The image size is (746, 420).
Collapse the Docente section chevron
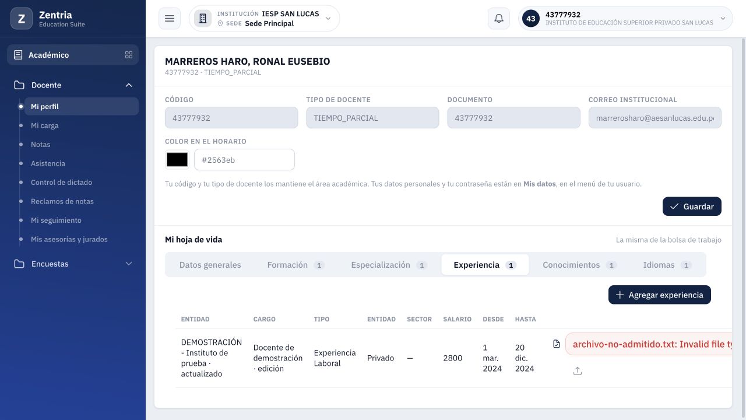tap(129, 85)
